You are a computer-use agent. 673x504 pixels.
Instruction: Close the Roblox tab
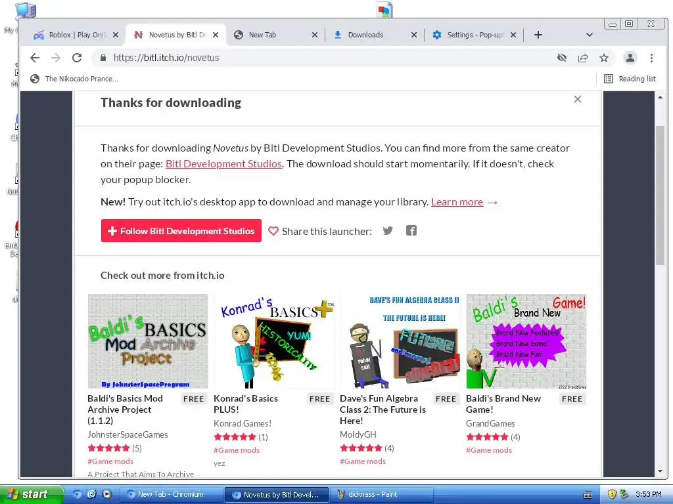116,35
